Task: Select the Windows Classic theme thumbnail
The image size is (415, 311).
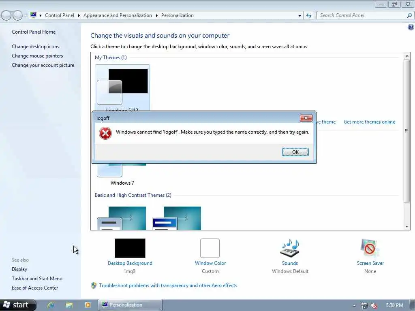Action: (x=177, y=218)
